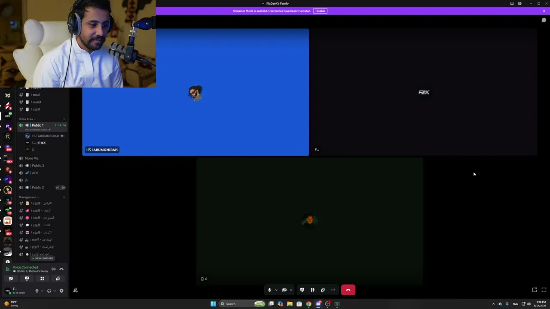Viewport: 550px width, 309px height.
Task: Show the voice channel chat
Action: click(x=544, y=20)
